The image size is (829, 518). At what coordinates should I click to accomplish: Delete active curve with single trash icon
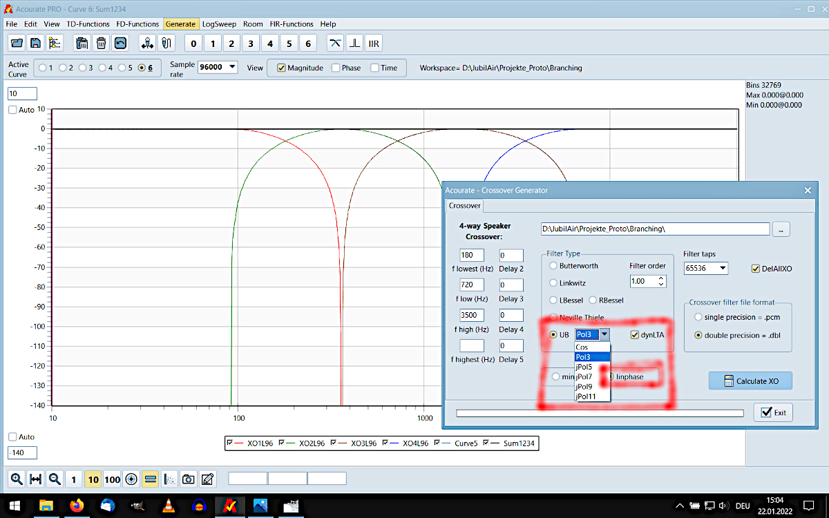[x=101, y=43]
